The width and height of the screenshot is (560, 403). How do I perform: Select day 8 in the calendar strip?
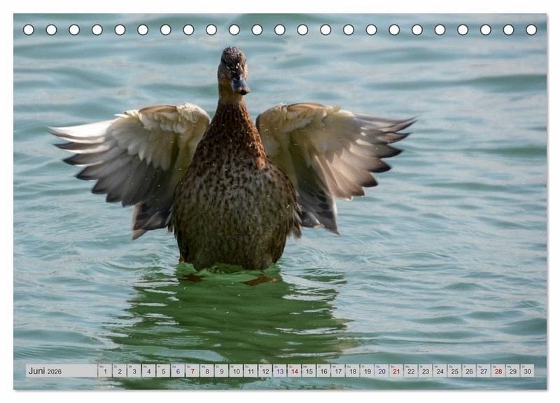(x=207, y=371)
